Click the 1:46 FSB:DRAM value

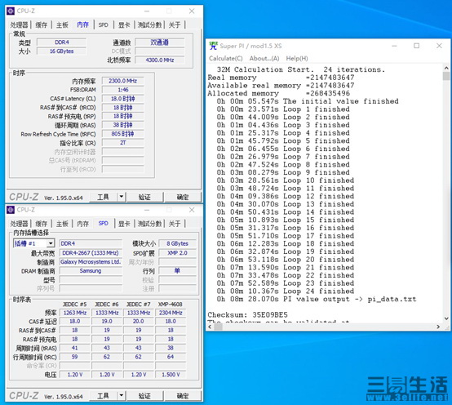tap(123, 90)
